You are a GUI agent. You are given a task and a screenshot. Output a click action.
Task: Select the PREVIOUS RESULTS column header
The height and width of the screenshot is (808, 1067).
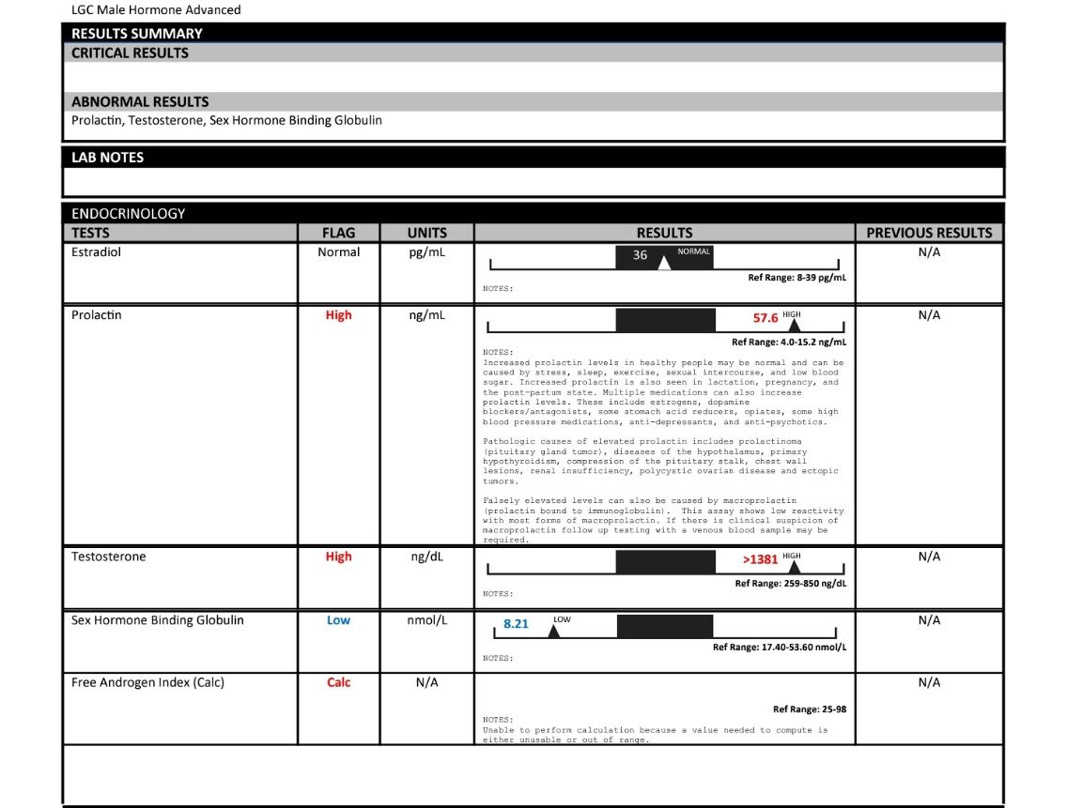[928, 233]
